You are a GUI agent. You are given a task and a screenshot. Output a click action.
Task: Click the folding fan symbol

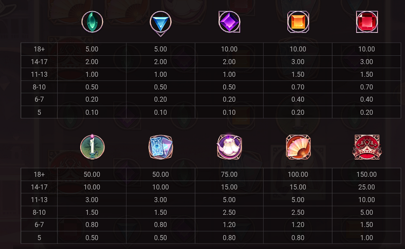tap(298, 147)
